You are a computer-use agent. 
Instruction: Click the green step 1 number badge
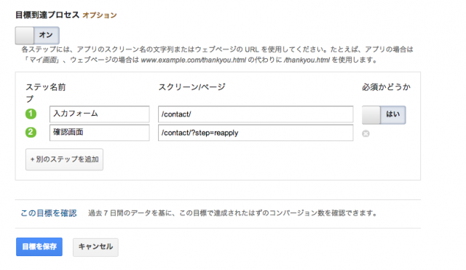tap(31, 114)
